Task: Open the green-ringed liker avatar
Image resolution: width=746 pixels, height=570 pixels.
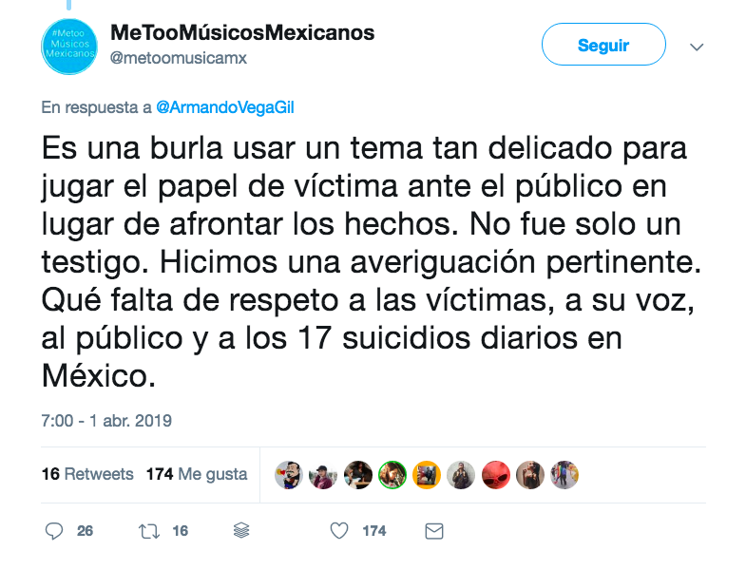Action: pyautogui.click(x=392, y=475)
